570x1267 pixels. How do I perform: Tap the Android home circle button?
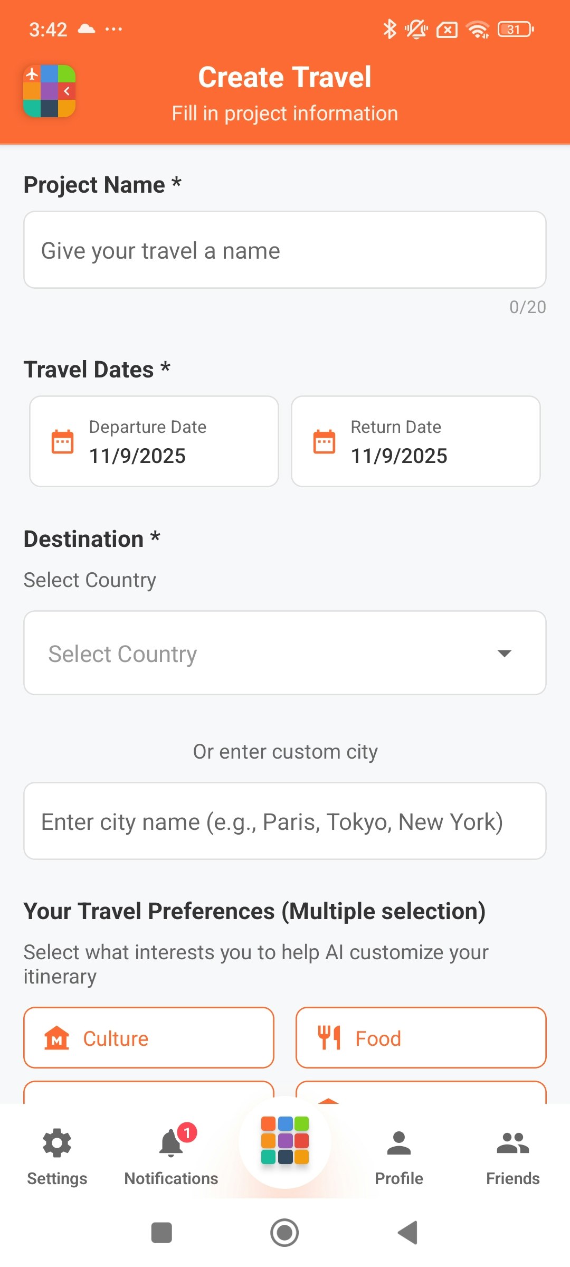pyautogui.click(x=284, y=1233)
